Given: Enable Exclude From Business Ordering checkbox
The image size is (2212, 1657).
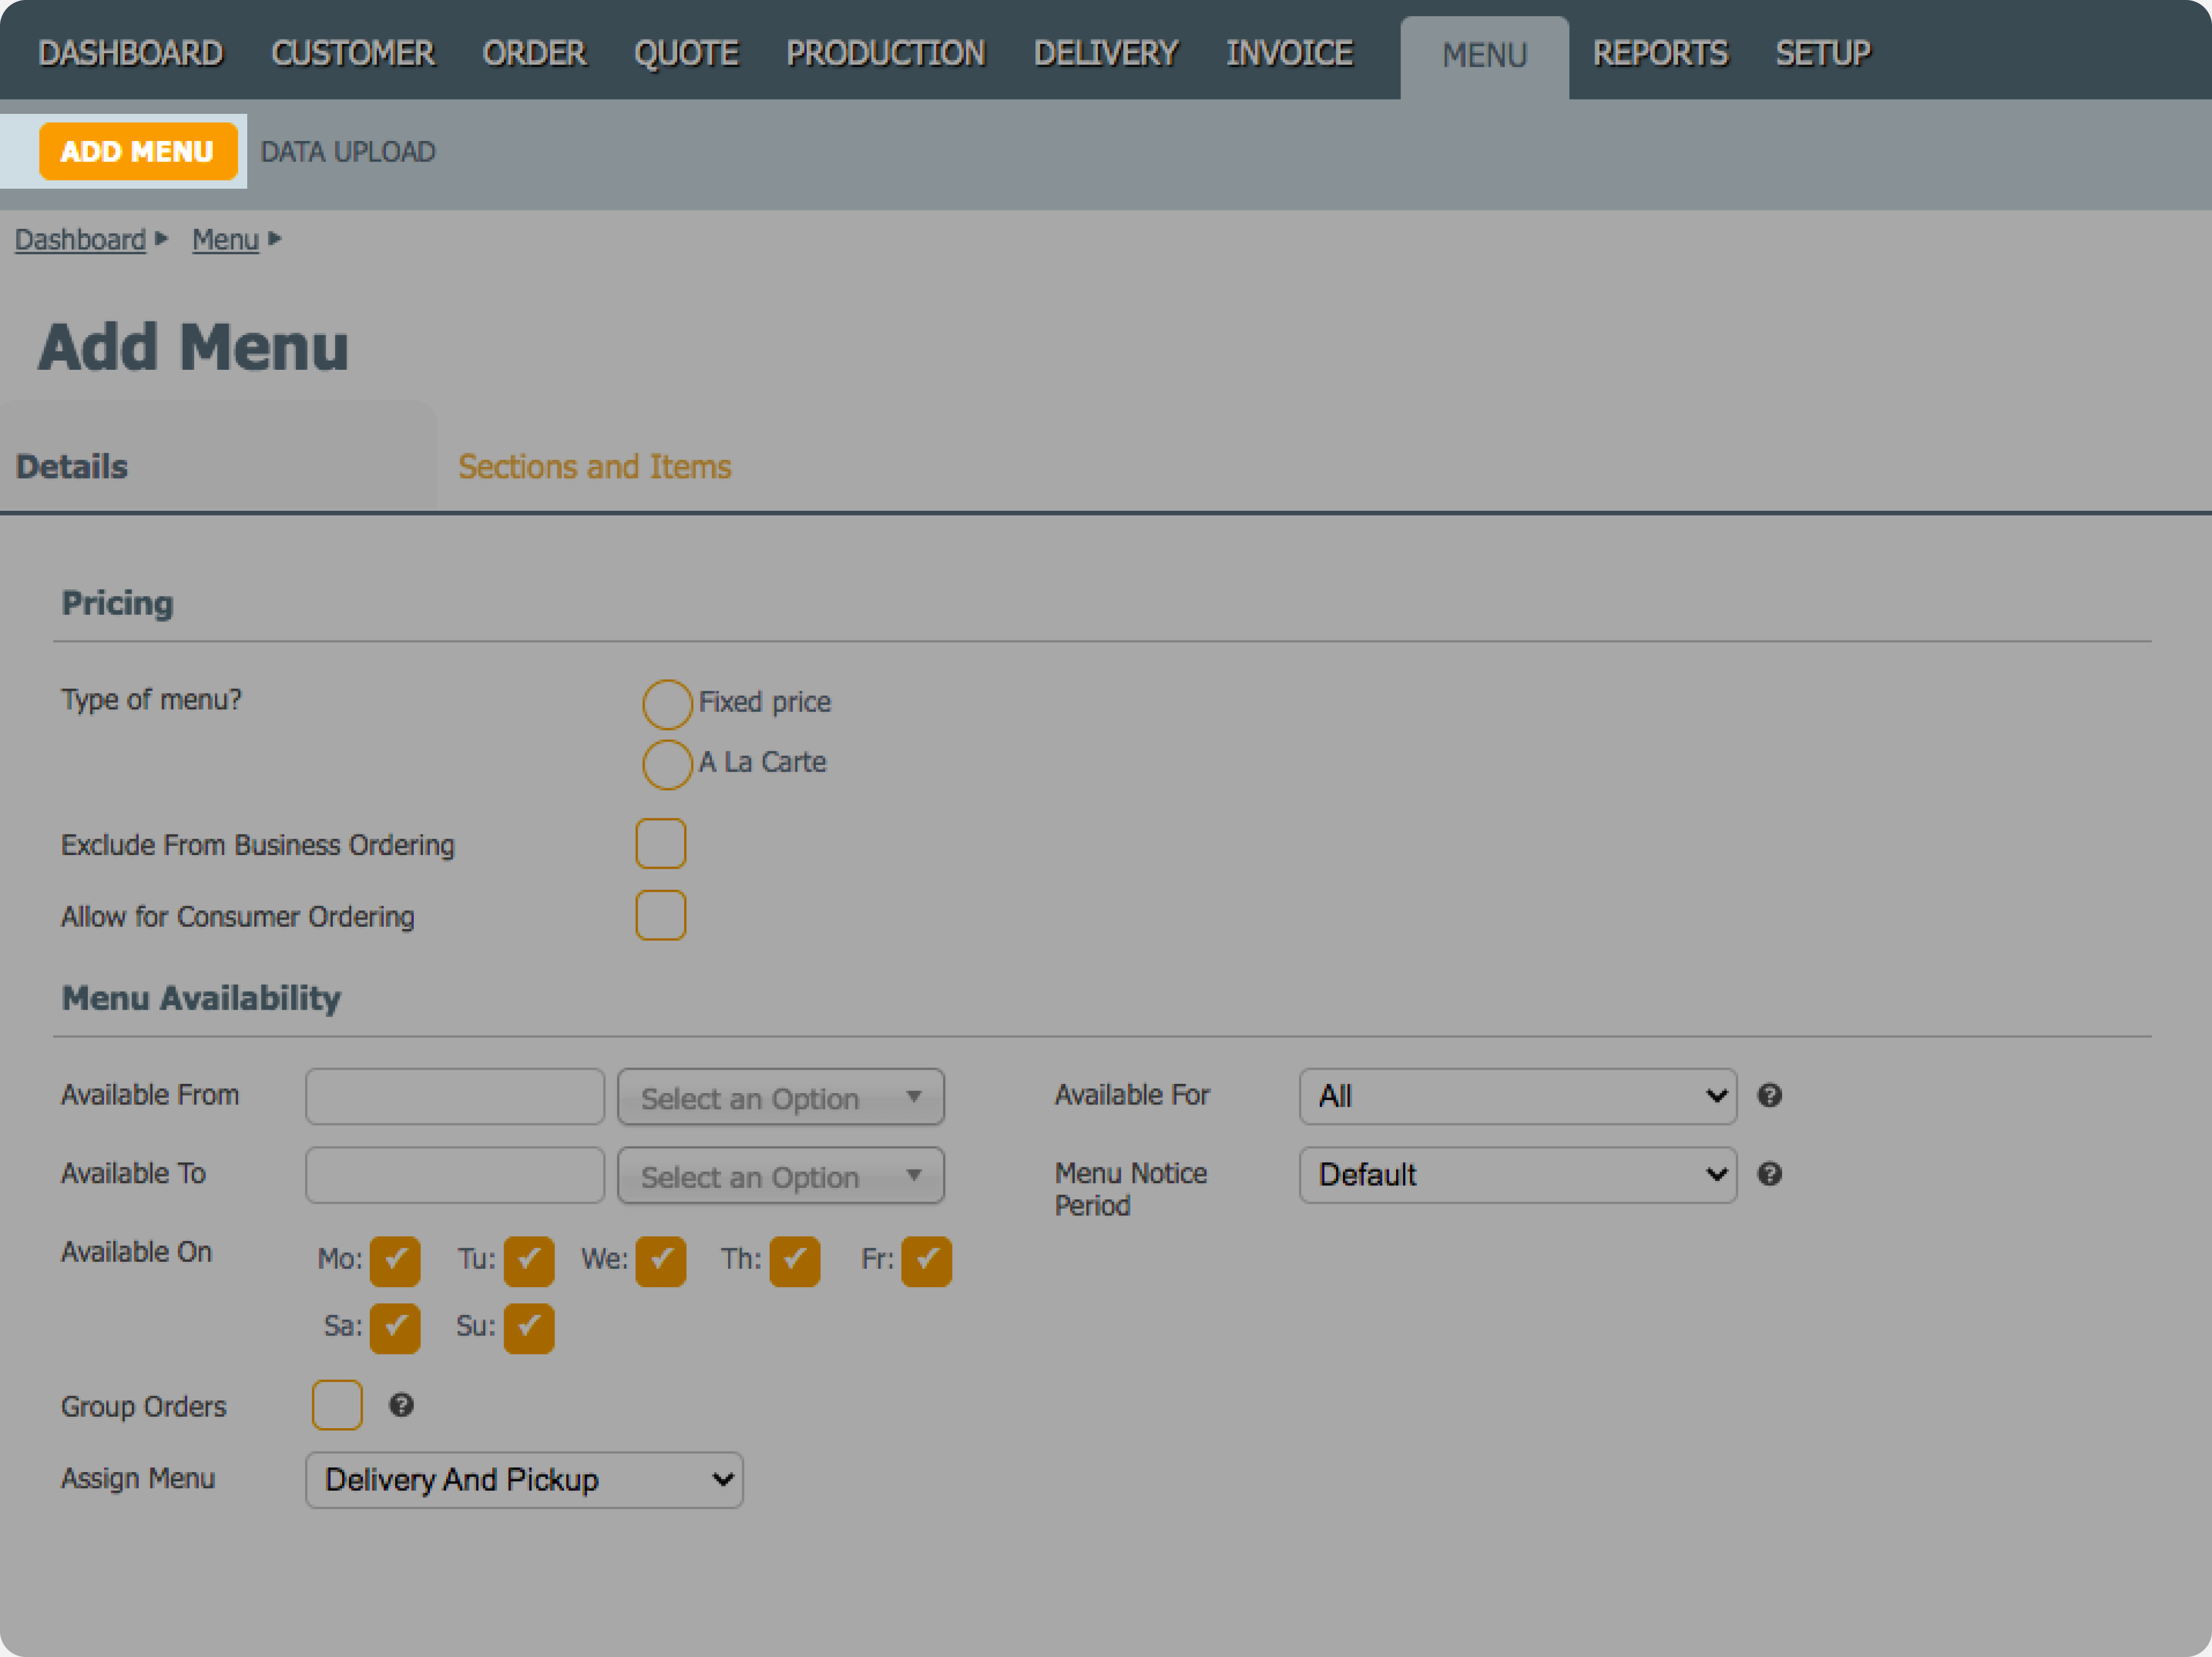Looking at the screenshot, I should tap(660, 843).
